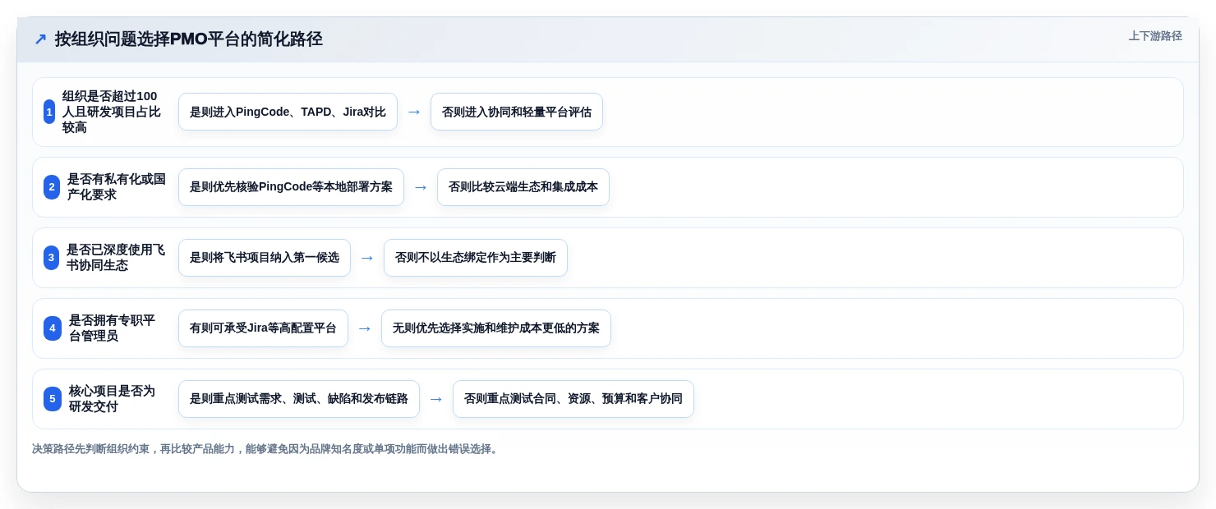
Task: Click question 组织是否超过100人且研发项目占比较高
Action: [112, 112]
